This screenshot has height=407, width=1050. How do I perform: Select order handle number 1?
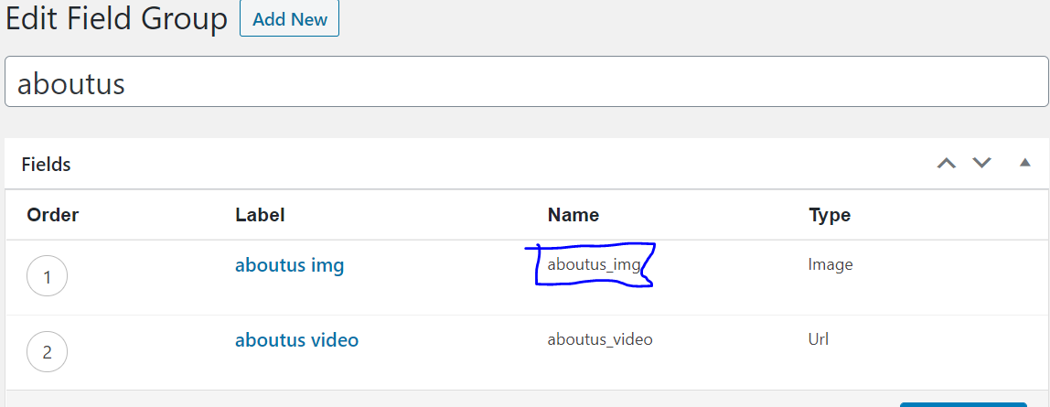(x=47, y=276)
